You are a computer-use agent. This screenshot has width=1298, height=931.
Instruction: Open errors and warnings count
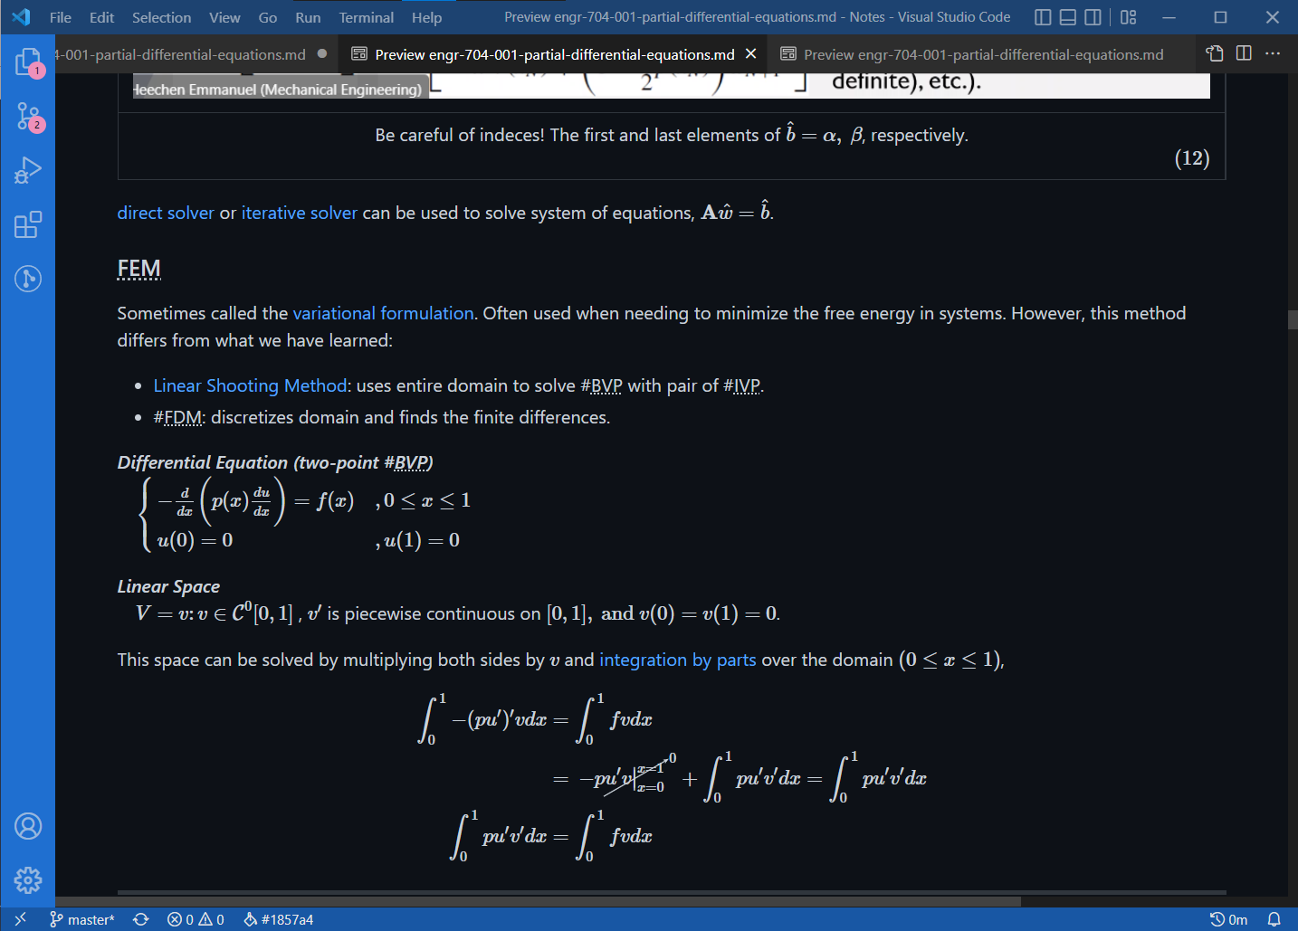pyautogui.click(x=196, y=919)
